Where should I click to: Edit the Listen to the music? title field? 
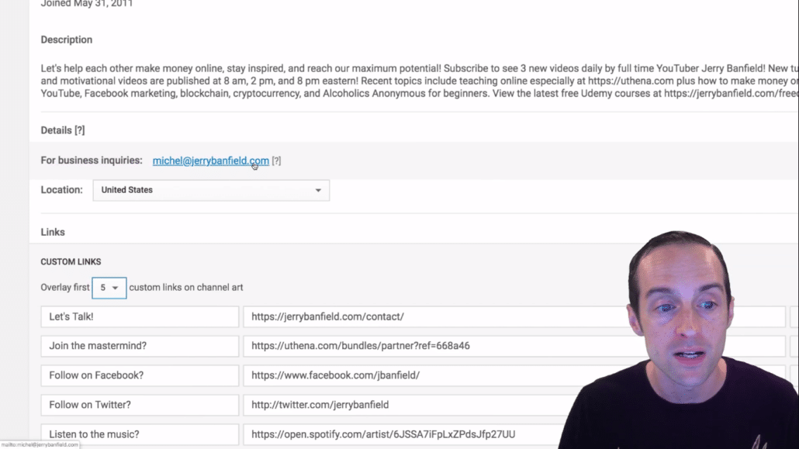point(140,435)
